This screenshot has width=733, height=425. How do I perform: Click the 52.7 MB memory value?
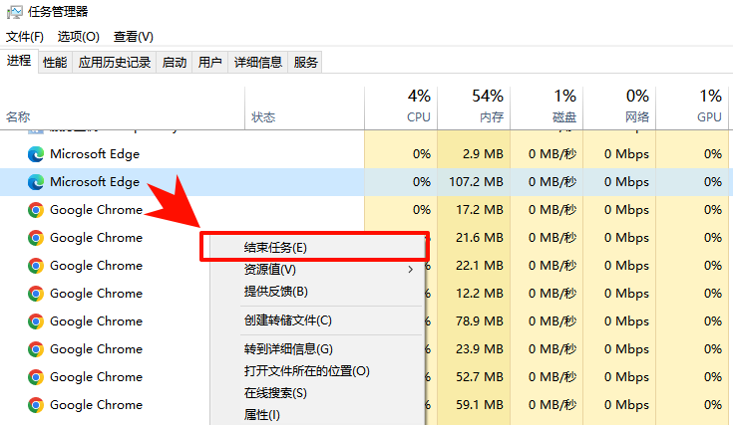click(x=480, y=376)
